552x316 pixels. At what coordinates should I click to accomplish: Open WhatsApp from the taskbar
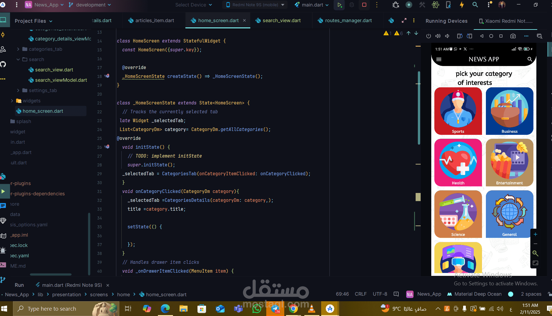257,309
